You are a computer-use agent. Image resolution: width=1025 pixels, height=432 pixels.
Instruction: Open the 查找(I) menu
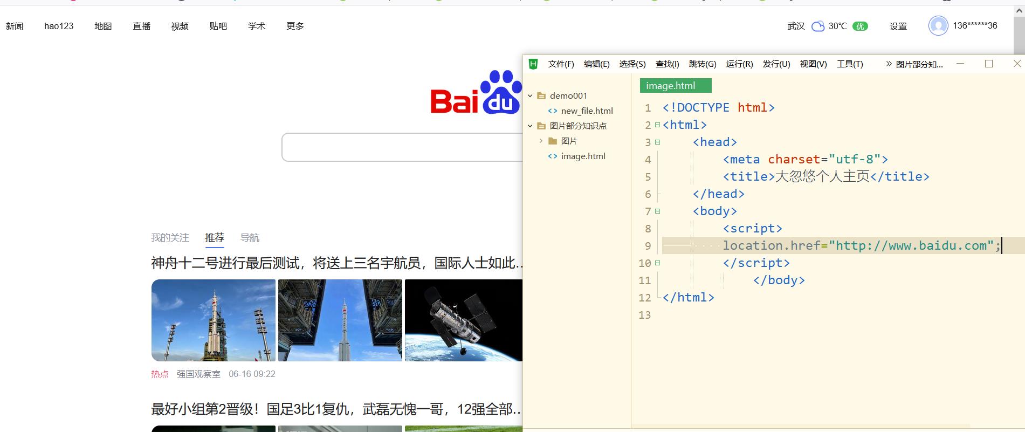[x=667, y=64]
